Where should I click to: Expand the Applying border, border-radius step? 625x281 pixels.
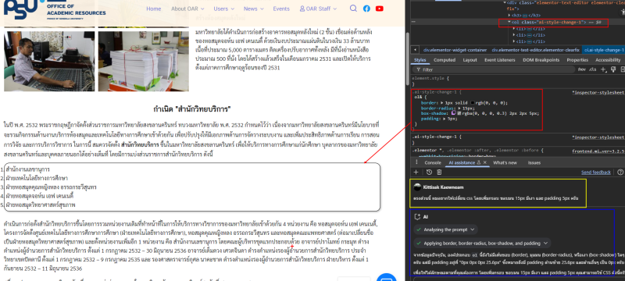click(x=482, y=243)
